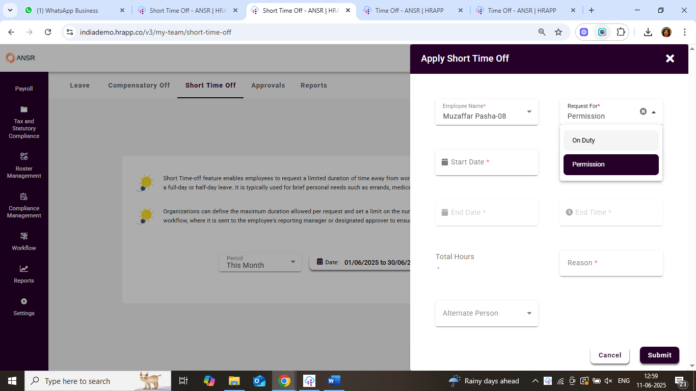The image size is (696, 391).
Task: Click the ANSR logo
Action: click(20, 58)
